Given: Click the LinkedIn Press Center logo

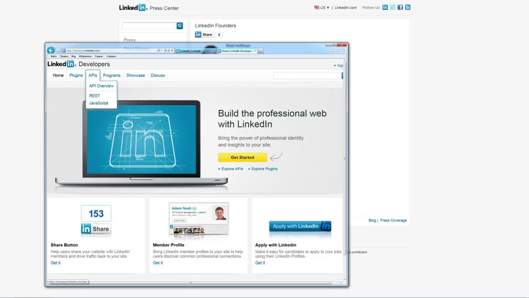Looking at the screenshot, I should [x=149, y=8].
